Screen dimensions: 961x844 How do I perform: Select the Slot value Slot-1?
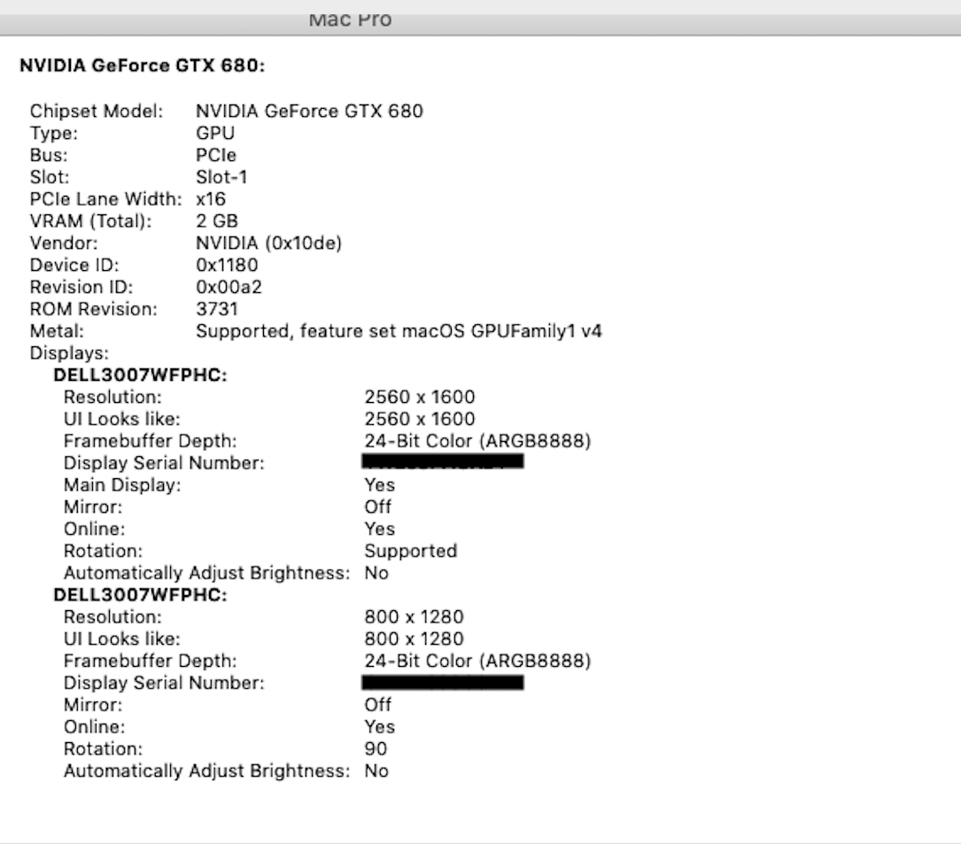(221, 177)
